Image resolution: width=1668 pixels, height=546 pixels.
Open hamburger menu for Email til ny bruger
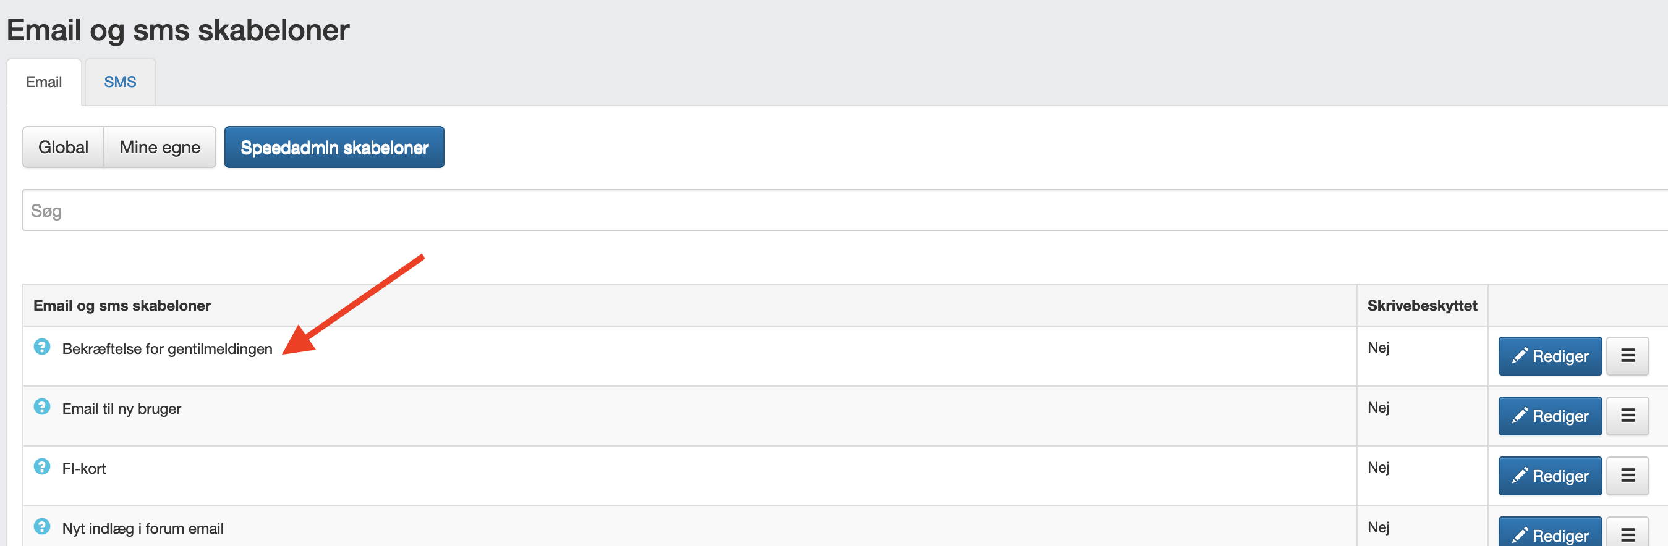(x=1627, y=416)
